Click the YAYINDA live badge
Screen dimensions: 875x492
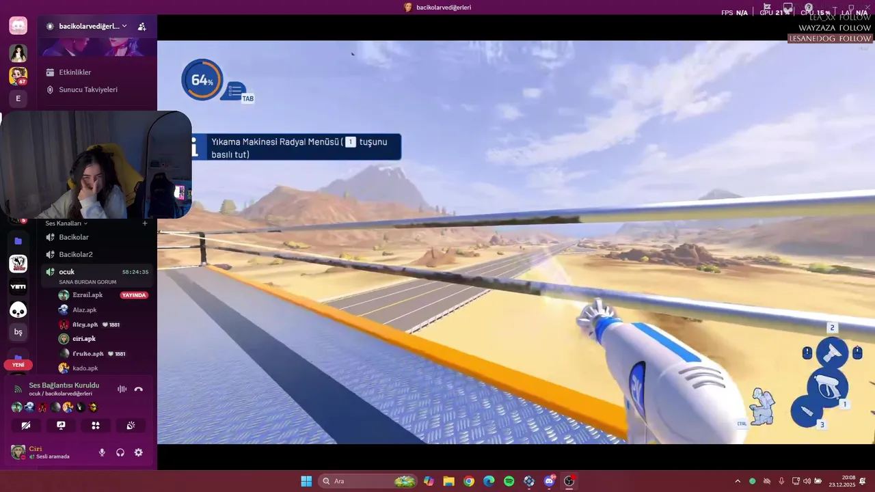134,295
